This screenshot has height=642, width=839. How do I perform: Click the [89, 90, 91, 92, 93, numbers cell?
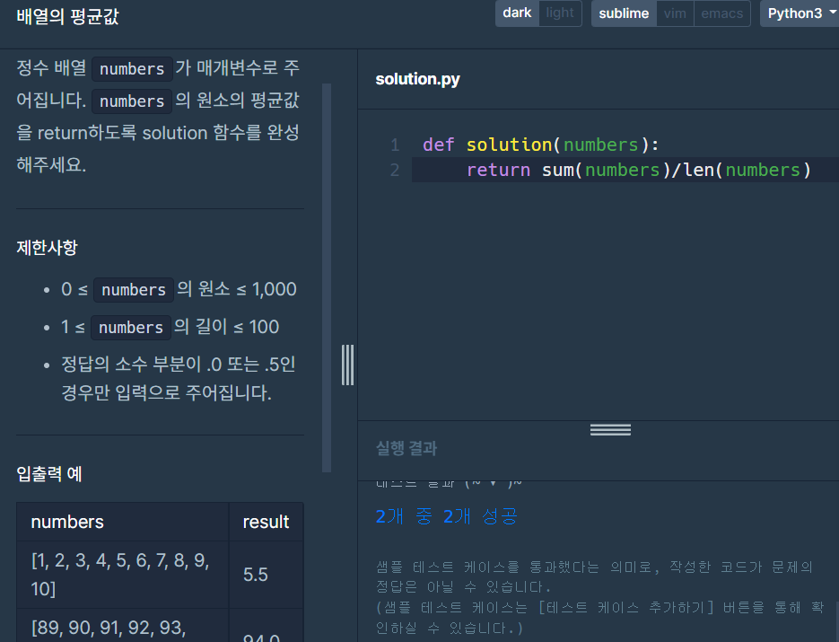tap(123, 627)
